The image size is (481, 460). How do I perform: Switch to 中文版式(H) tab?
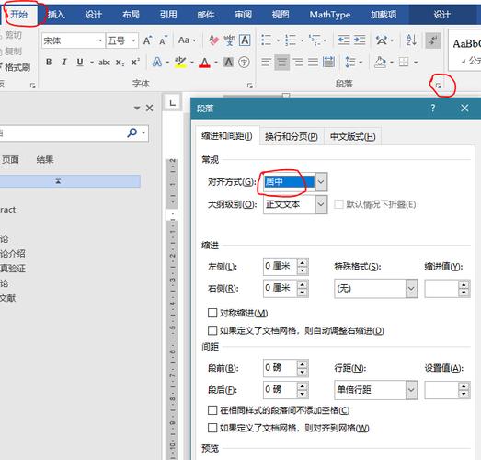pos(353,136)
